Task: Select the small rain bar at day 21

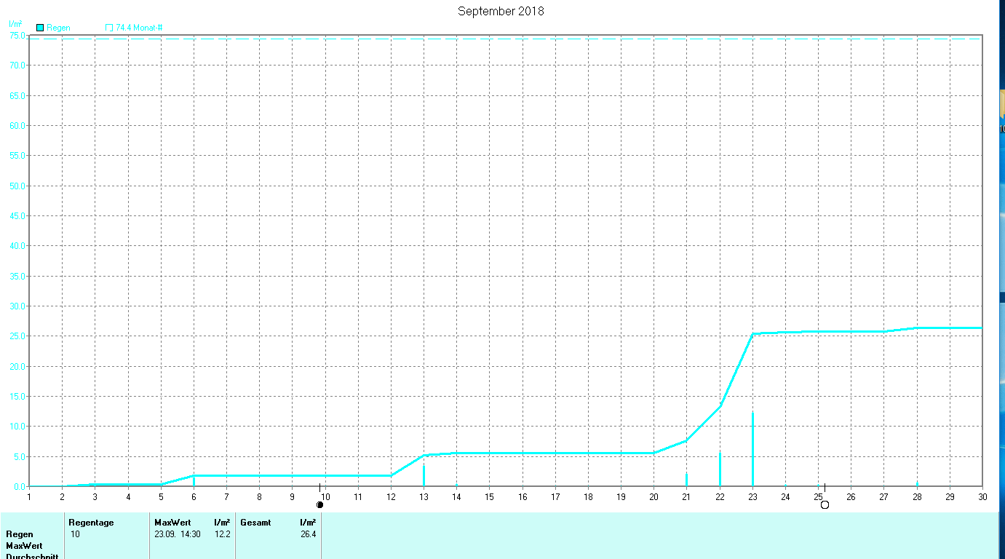Action: pyautogui.click(x=686, y=480)
